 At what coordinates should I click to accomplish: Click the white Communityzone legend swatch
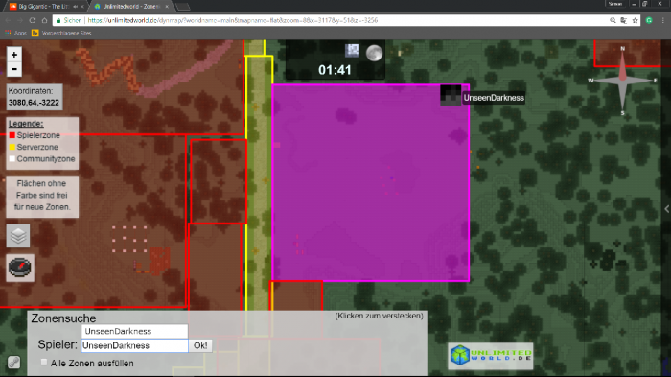[x=12, y=159]
